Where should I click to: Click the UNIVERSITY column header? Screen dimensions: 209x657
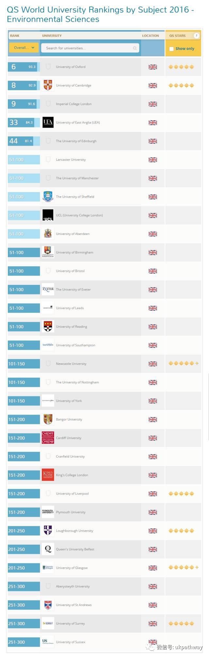point(52,36)
